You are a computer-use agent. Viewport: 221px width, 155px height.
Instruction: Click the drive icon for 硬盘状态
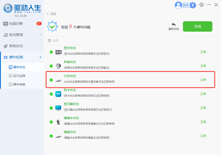tap(58, 137)
